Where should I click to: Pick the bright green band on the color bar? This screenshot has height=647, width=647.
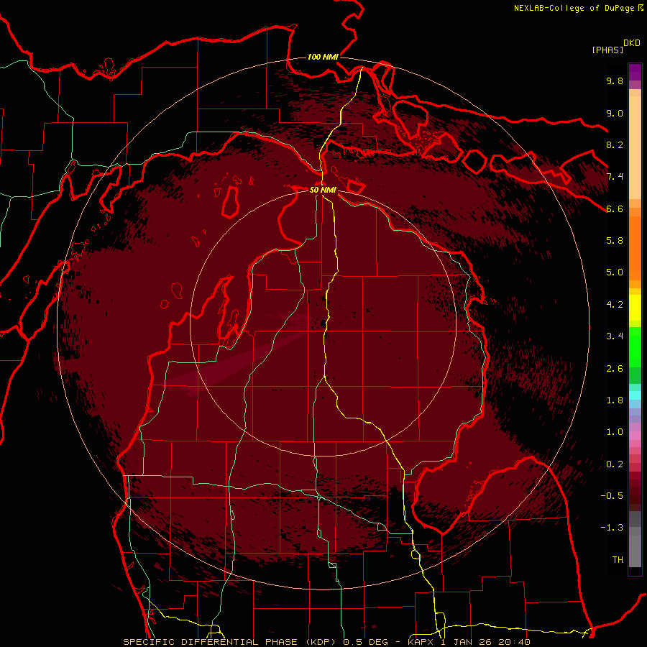pyautogui.click(x=635, y=347)
